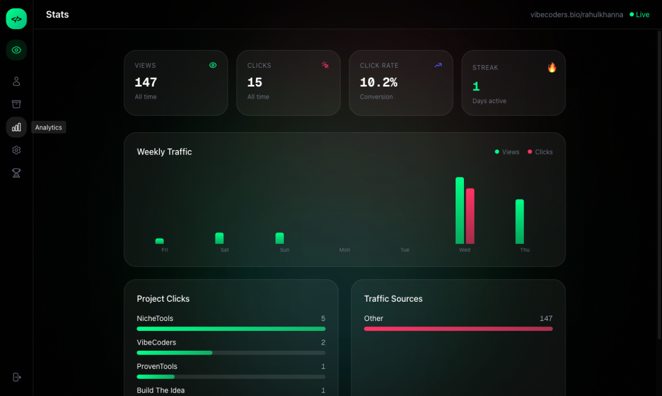Screen dimensions: 662x396
Task: Open Settings via the gear icon
Action: click(x=16, y=149)
